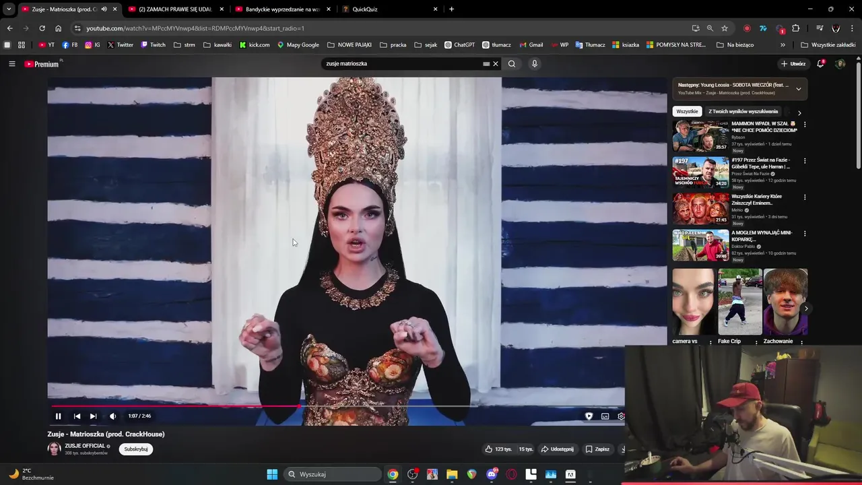Switch to Bandyckie wyprzedzanie tab
Screen dimensions: 862x485
[x=283, y=9]
